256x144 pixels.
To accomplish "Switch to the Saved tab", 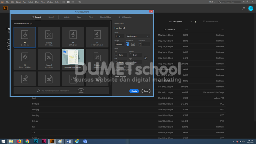I will 51,17.
